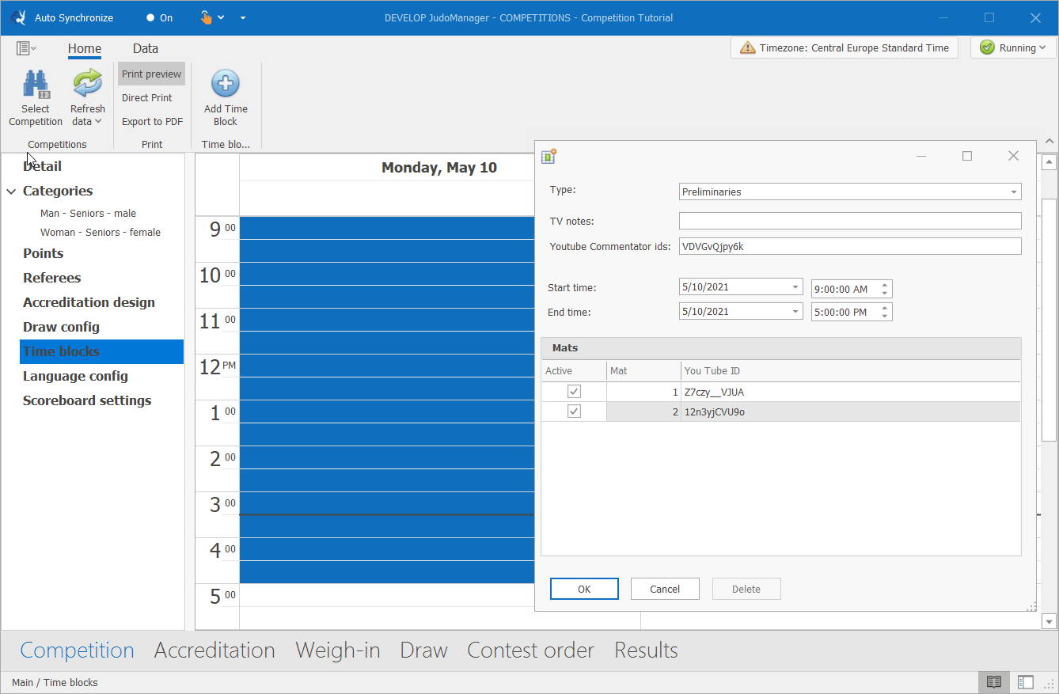Open the Competition module tab
The width and height of the screenshot is (1059, 694).
[78, 650]
